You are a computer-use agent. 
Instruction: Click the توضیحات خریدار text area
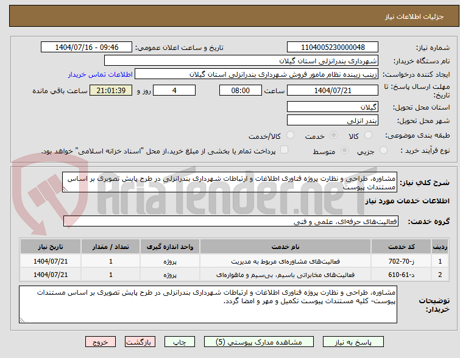(x=208, y=304)
